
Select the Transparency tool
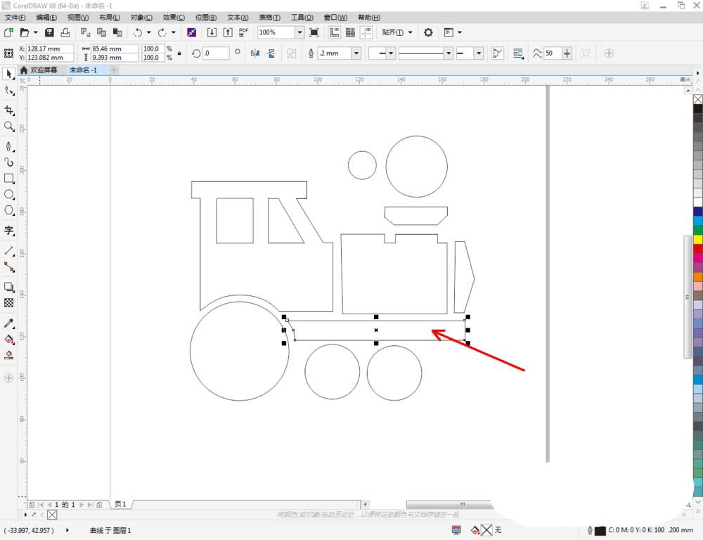point(9,303)
